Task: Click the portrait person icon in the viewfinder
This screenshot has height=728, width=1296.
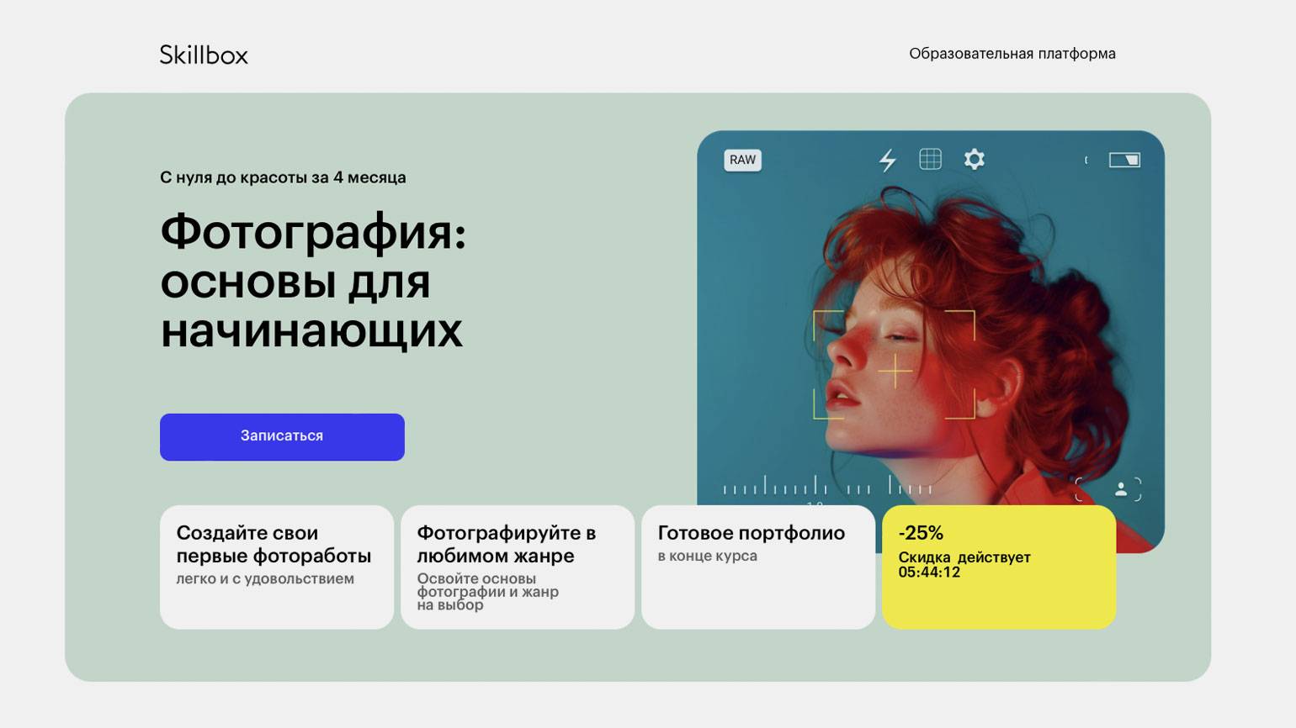Action: (x=1121, y=488)
